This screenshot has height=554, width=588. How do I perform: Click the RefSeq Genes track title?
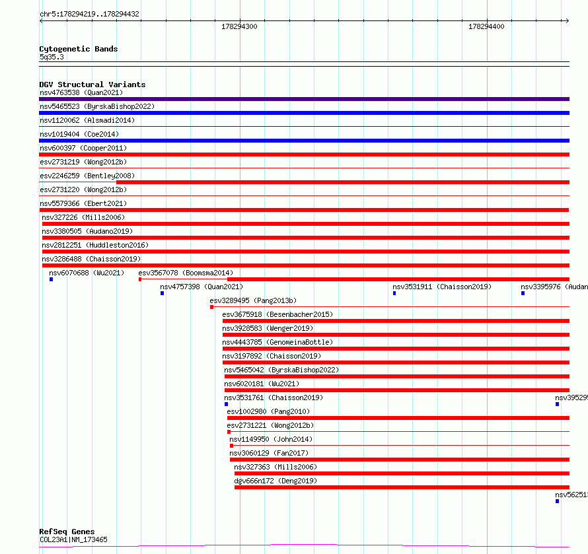[67, 532]
